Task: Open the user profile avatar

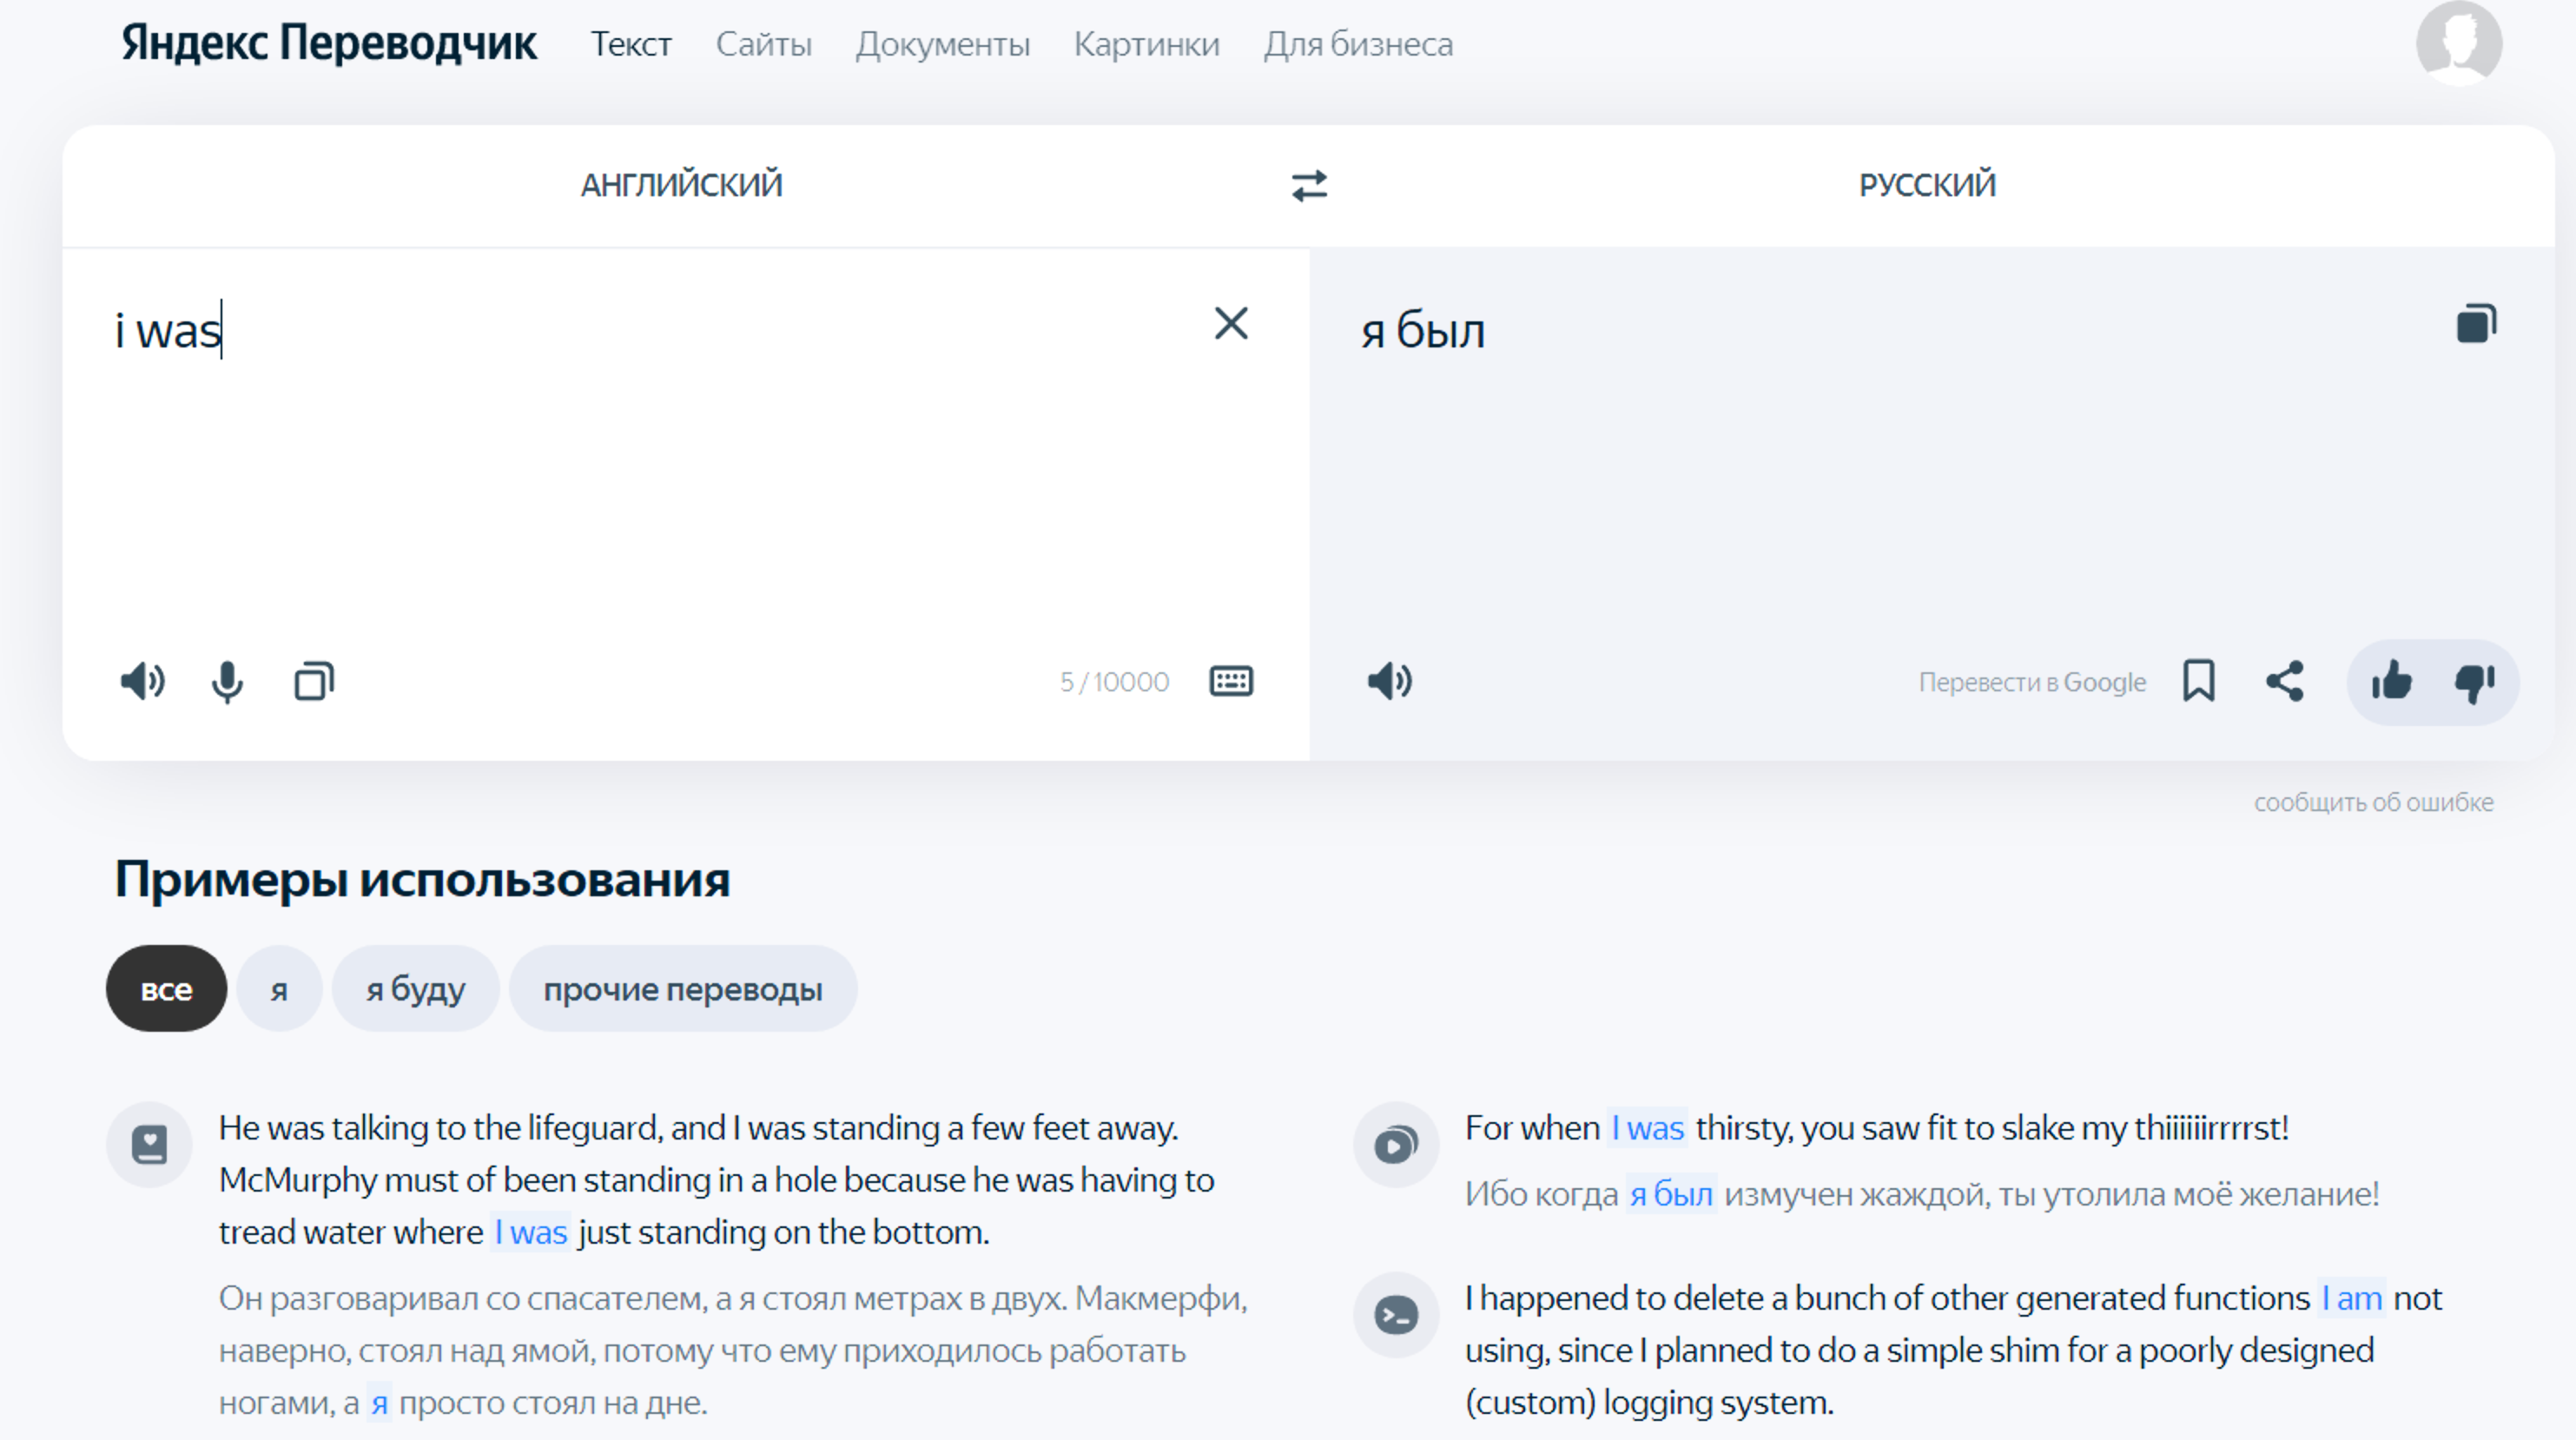Action: [2459, 43]
